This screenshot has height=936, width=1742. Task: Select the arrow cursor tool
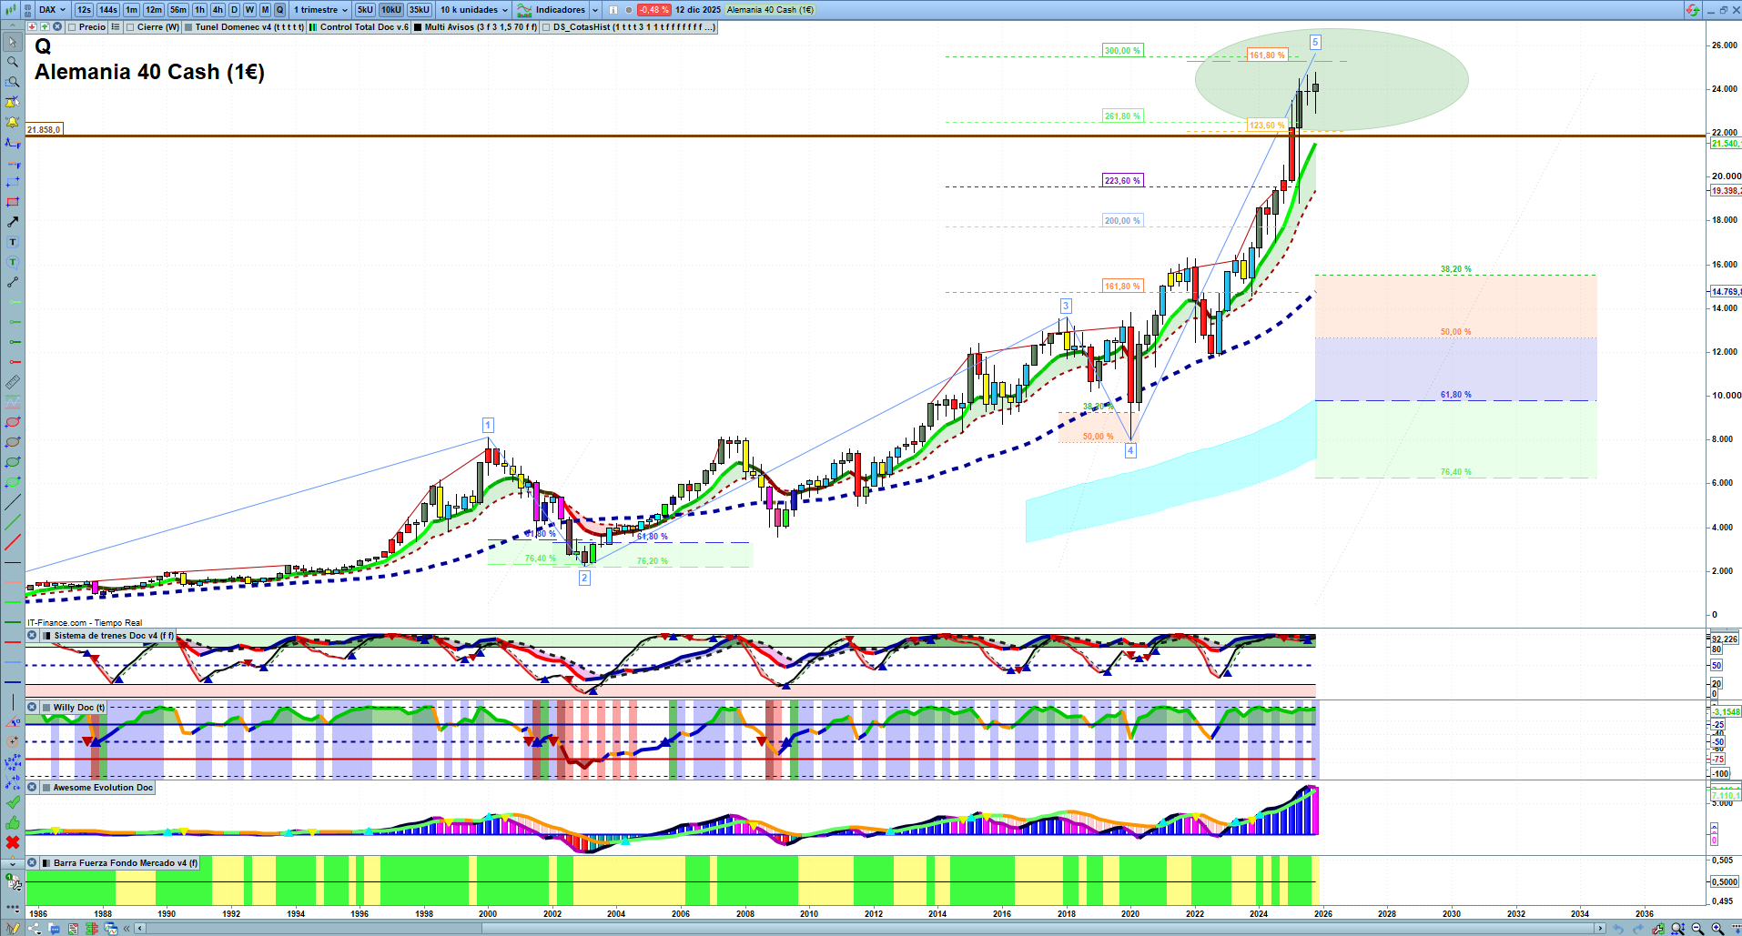pos(13,42)
